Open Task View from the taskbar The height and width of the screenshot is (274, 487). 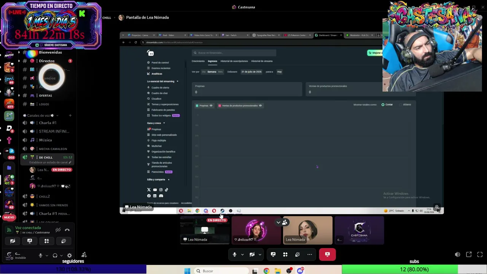(255, 271)
